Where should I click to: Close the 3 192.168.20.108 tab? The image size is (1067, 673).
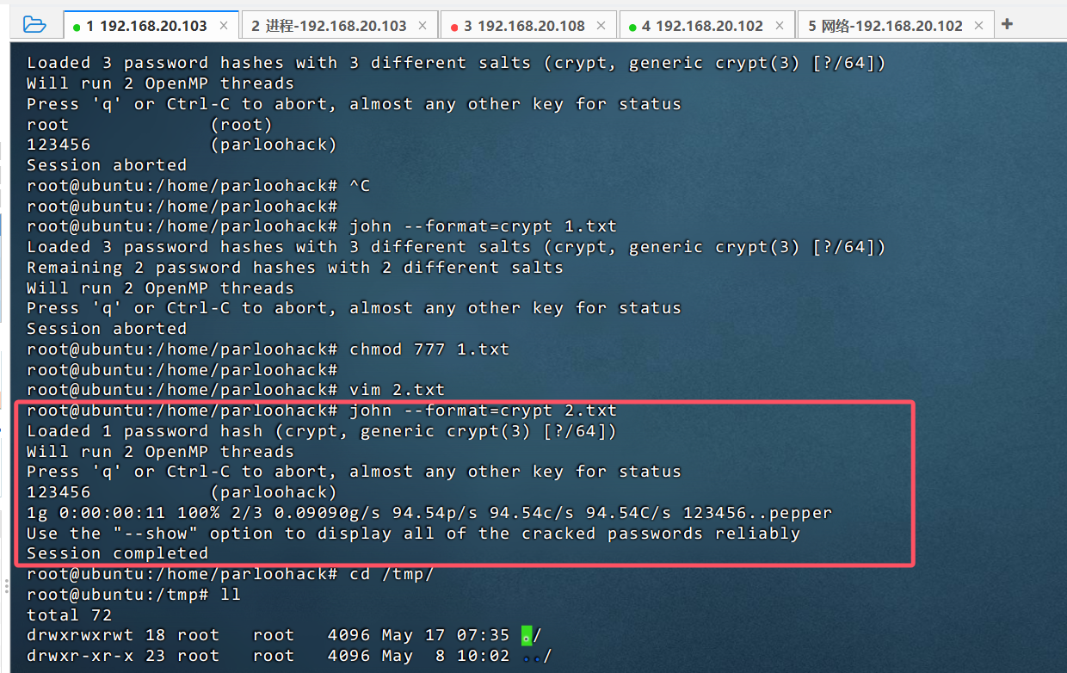(x=602, y=26)
